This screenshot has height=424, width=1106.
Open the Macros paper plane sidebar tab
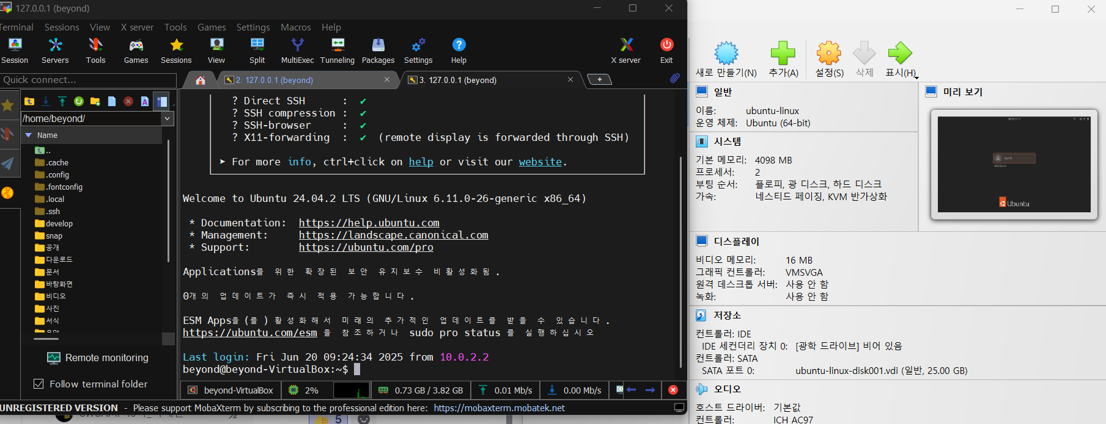click(7, 163)
